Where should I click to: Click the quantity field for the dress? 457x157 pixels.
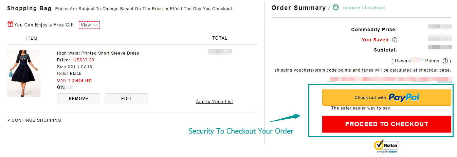(x=69, y=87)
